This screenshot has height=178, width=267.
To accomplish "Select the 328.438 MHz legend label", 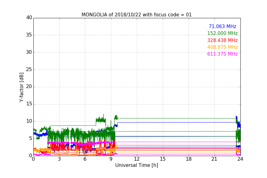I will pyautogui.click(x=222, y=40).
